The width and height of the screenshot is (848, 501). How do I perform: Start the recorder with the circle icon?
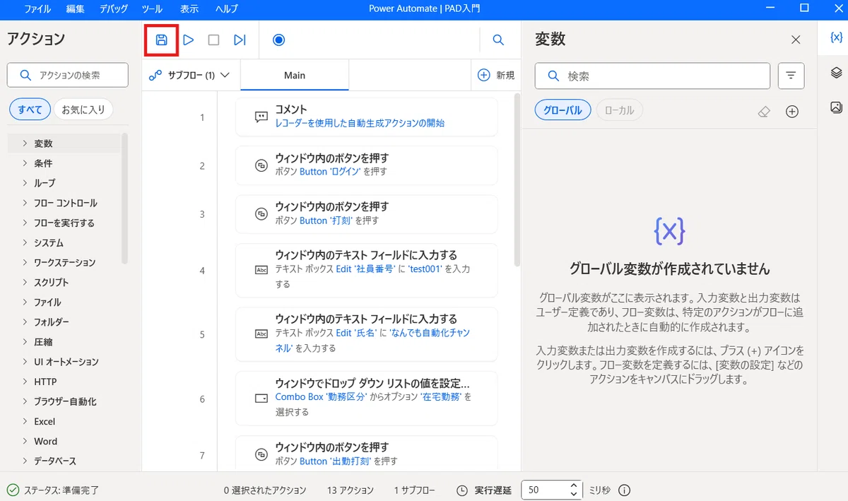coord(278,40)
